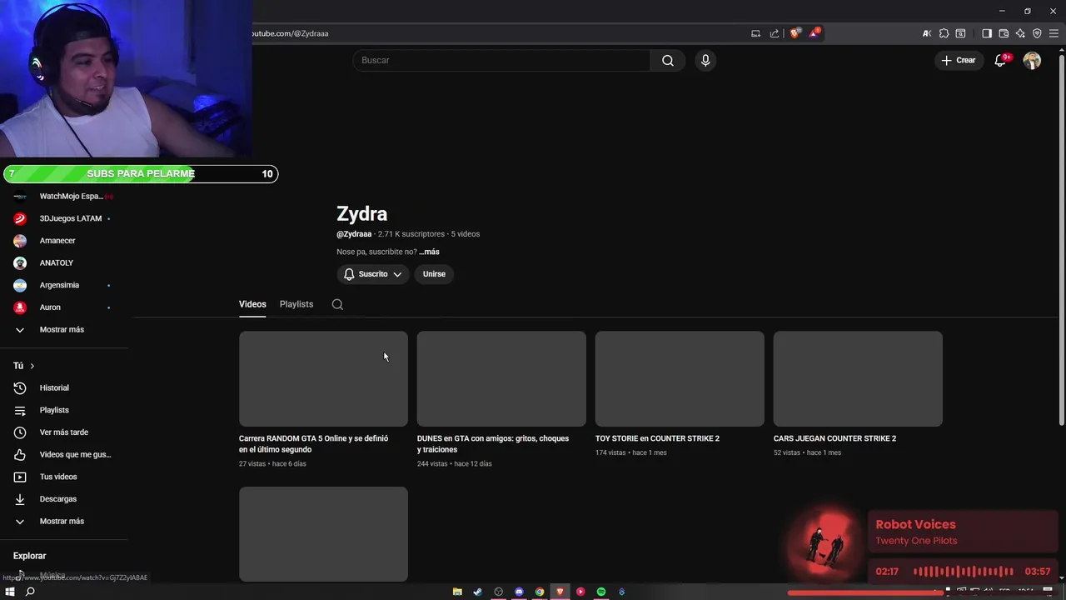
Task: Open browser extensions puzzle icon
Action: [944, 33]
